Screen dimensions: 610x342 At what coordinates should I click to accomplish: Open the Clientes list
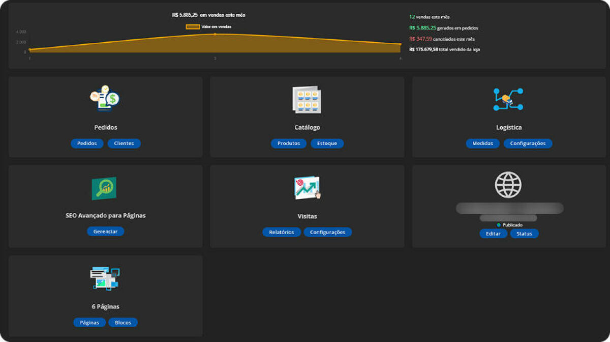click(x=124, y=143)
